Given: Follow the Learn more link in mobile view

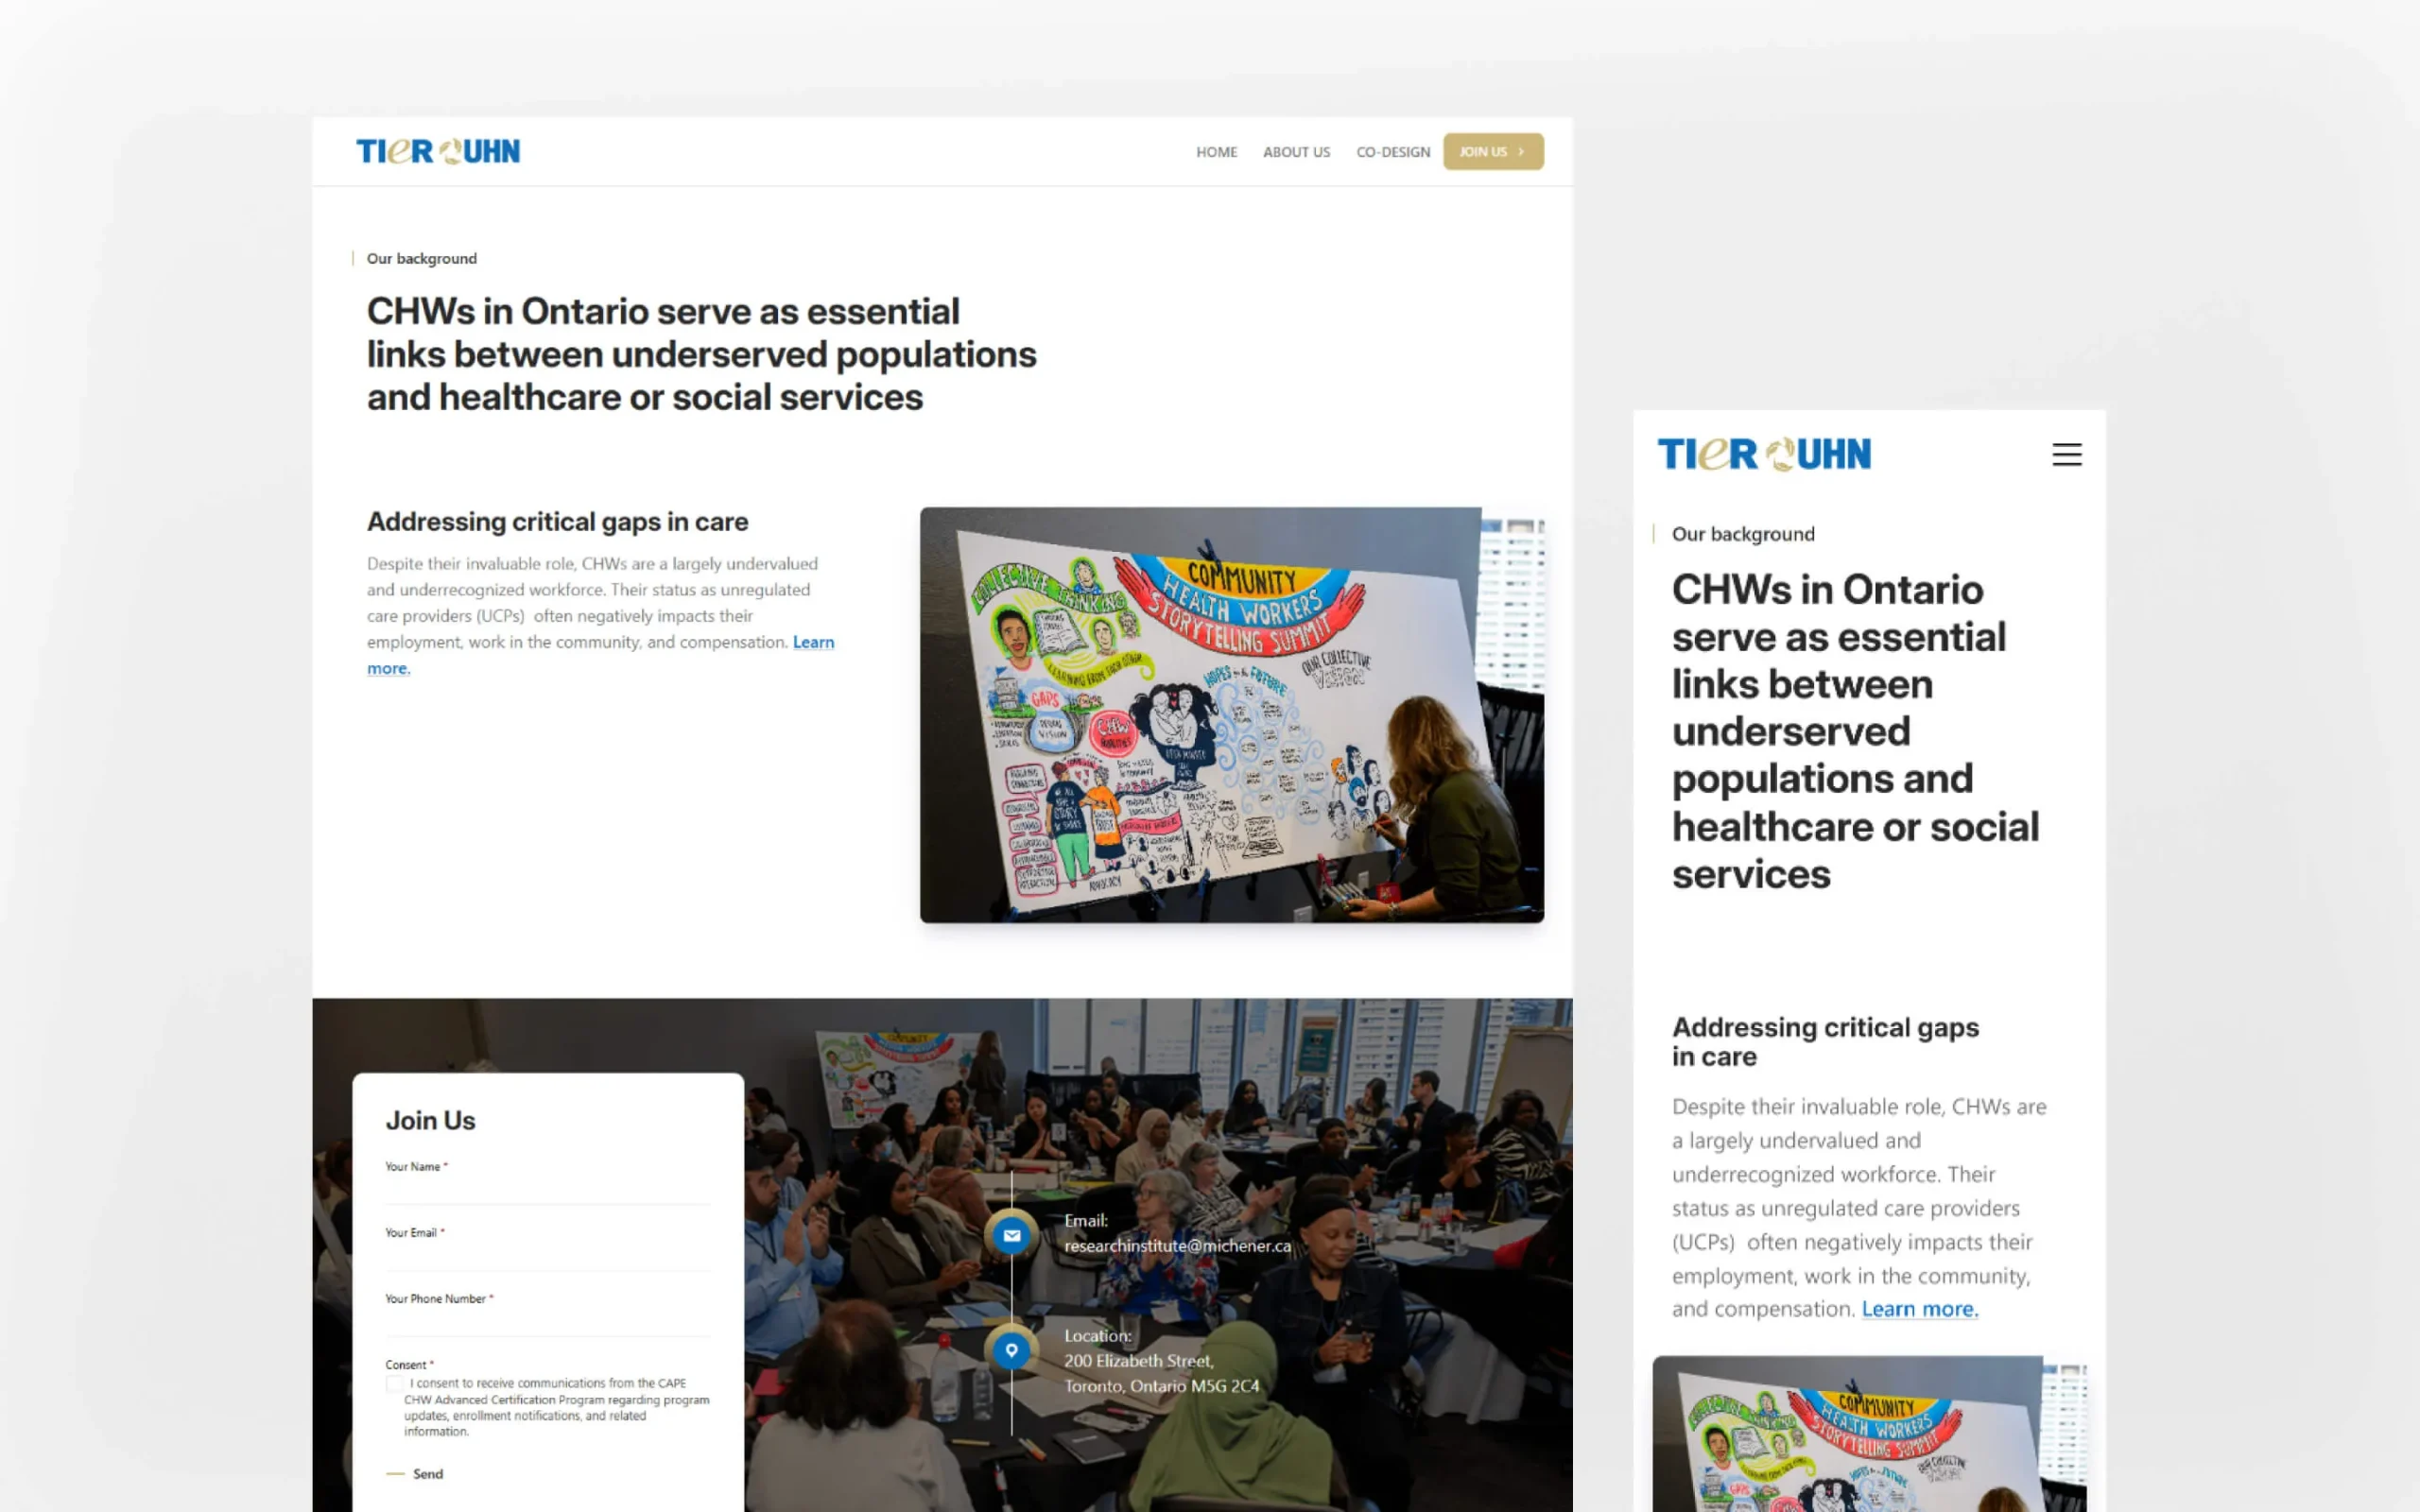Looking at the screenshot, I should 1919,1309.
